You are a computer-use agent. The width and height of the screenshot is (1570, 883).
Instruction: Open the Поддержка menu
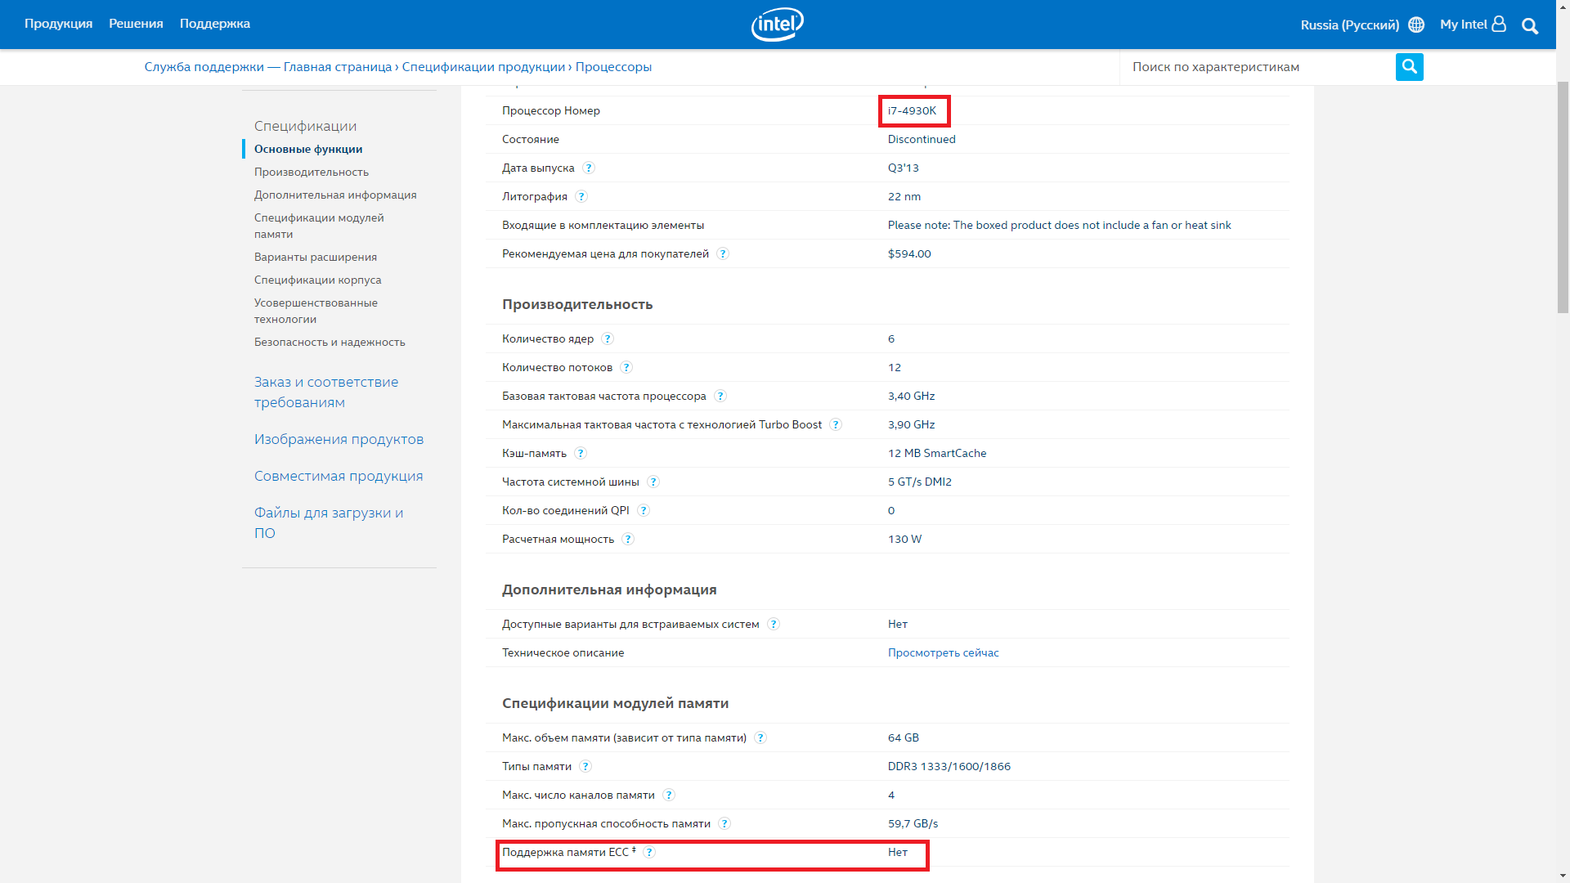[214, 24]
